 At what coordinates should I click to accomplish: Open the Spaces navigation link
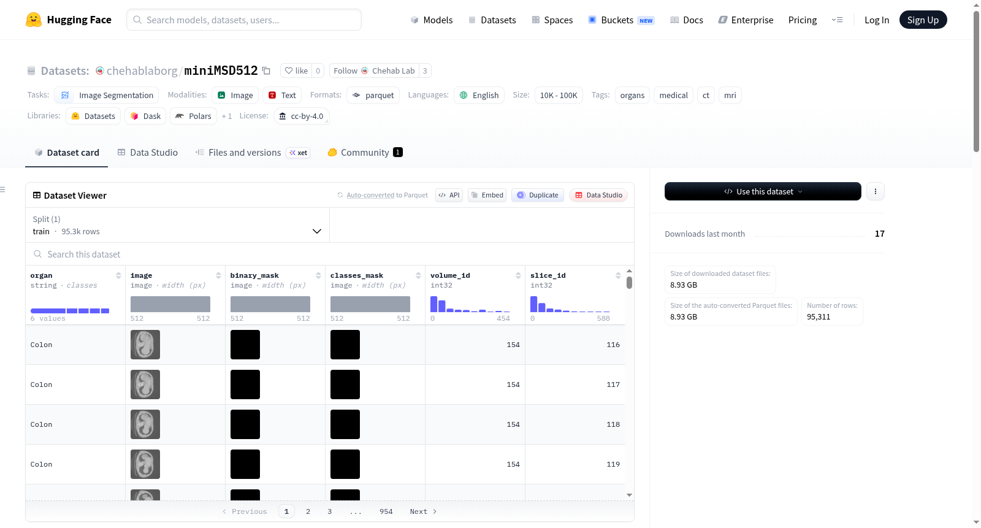(552, 20)
